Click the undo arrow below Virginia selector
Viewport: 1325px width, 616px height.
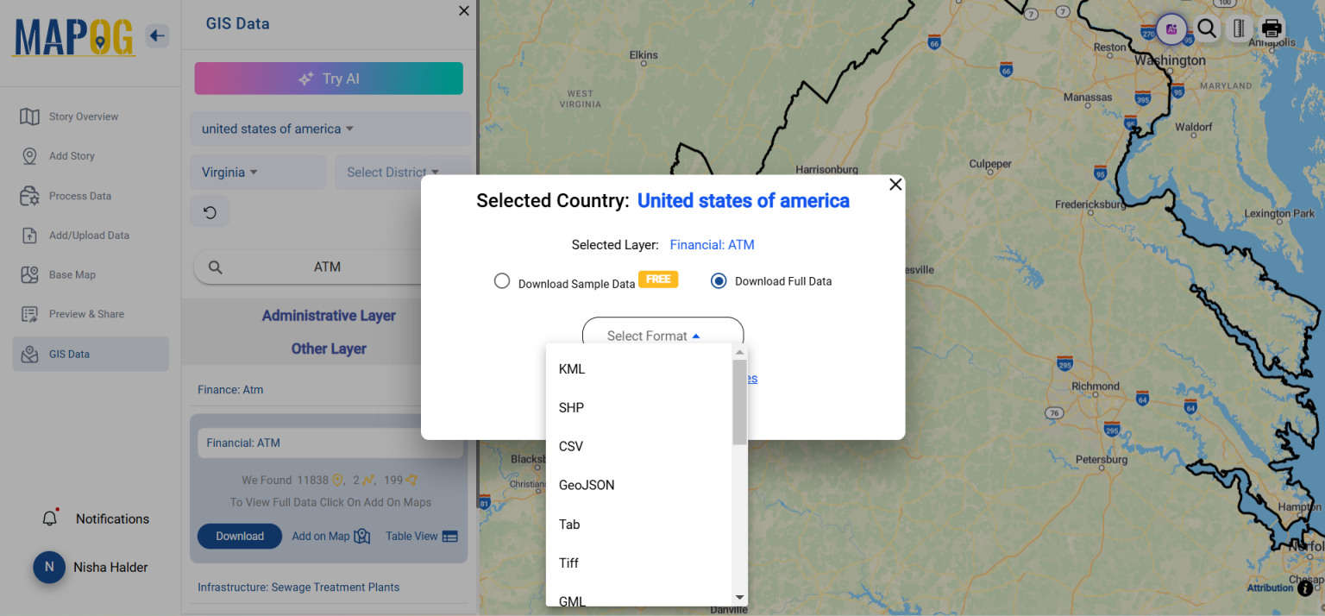click(210, 211)
